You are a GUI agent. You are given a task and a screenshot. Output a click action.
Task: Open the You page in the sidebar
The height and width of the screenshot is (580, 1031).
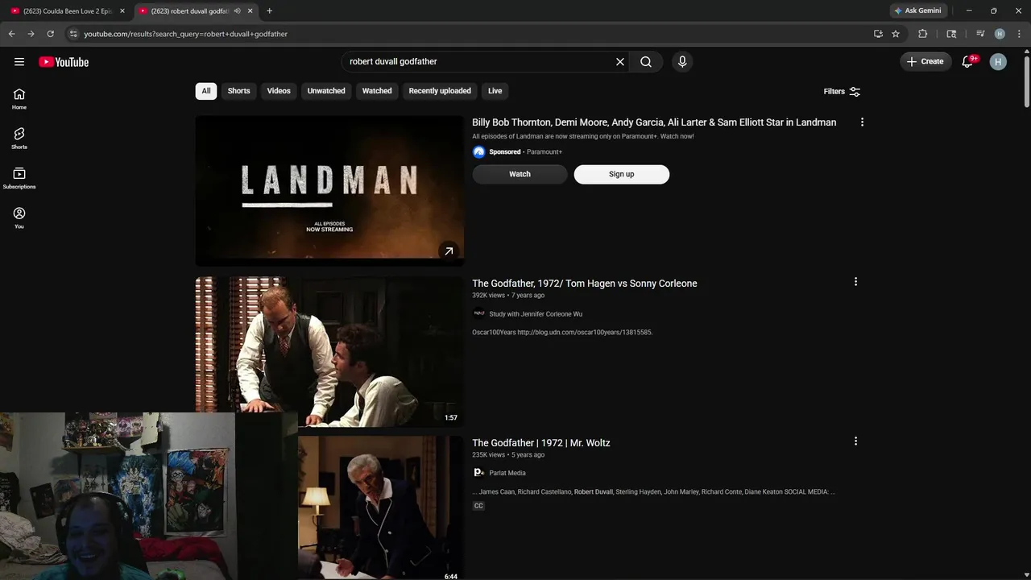pyautogui.click(x=19, y=217)
